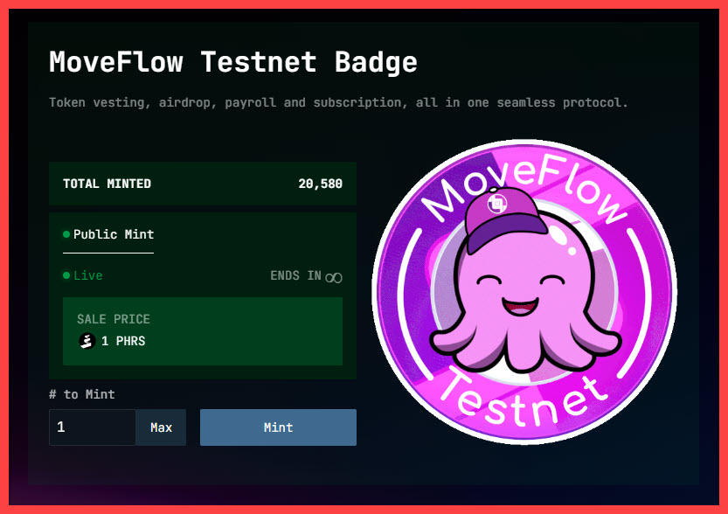Focus the '# to Mint' quantity field
The image size is (728, 514).
tap(93, 427)
